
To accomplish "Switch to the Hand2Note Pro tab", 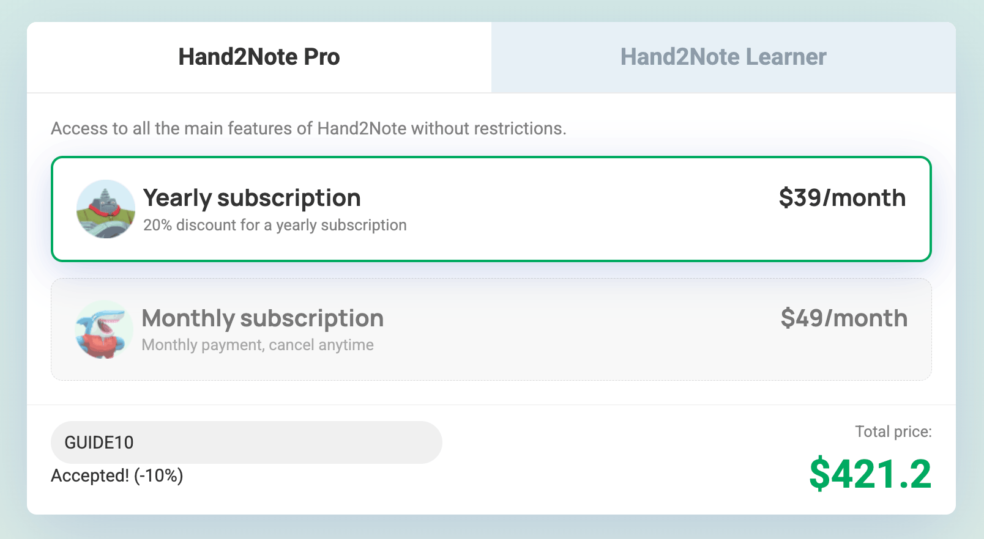I will (258, 56).
